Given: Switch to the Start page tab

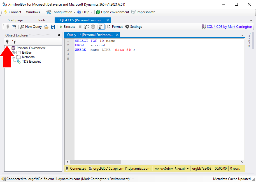Looking at the screenshot, I should pyautogui.click(x=15, y=20).
